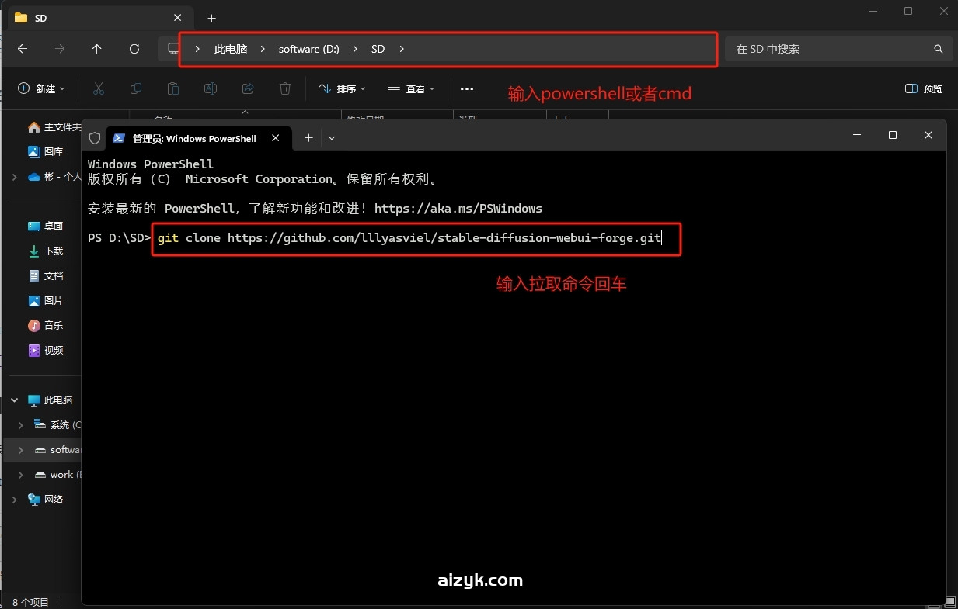The width and height of the screenshot is (958, 609).
Task: Switch to the SD Explorer tab
Action: click(x=85, y=17)
